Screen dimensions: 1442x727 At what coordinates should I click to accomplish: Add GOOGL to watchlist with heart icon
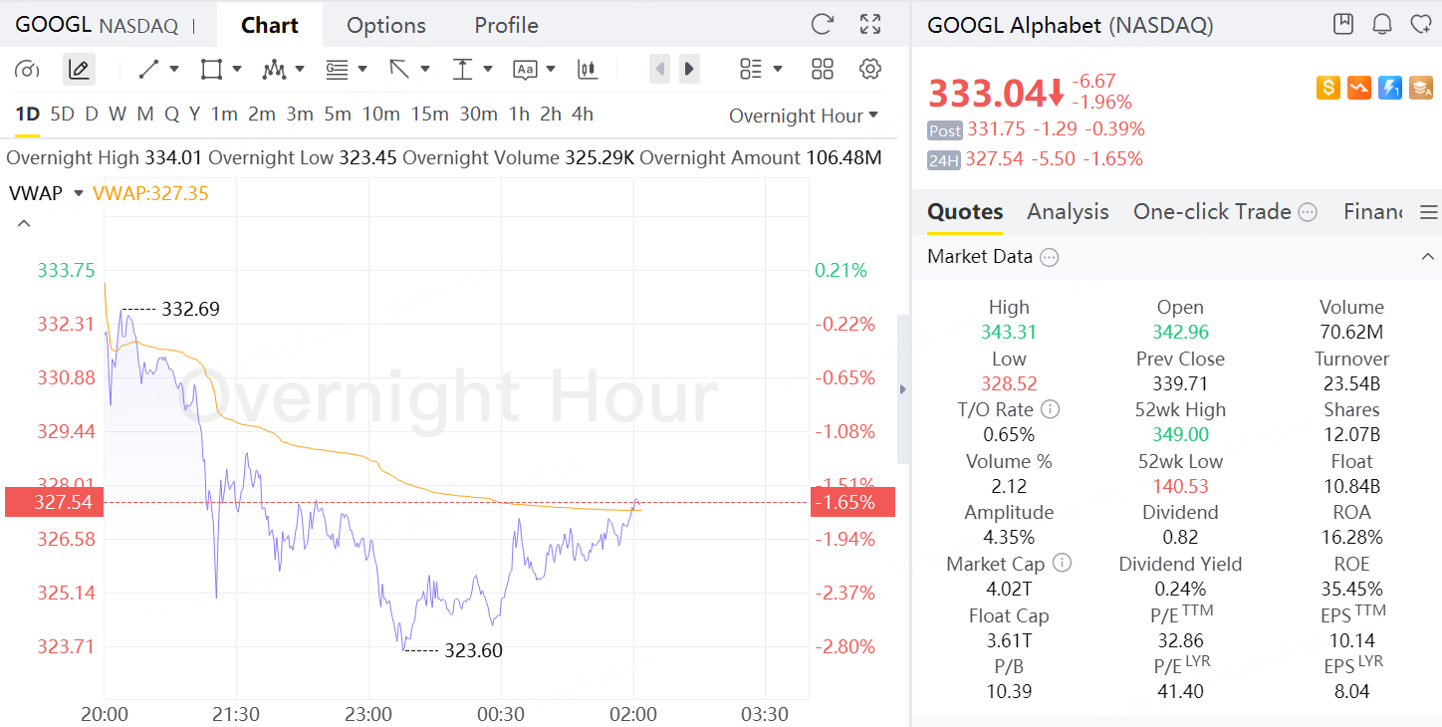[x=1421, y=25]
